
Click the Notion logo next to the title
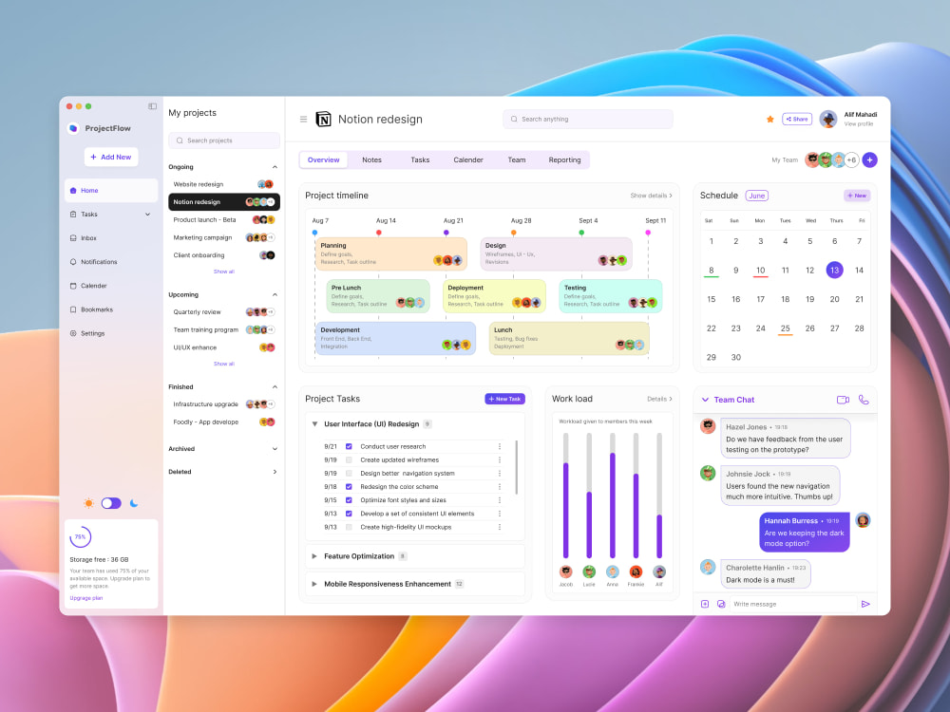pos(323,119)
